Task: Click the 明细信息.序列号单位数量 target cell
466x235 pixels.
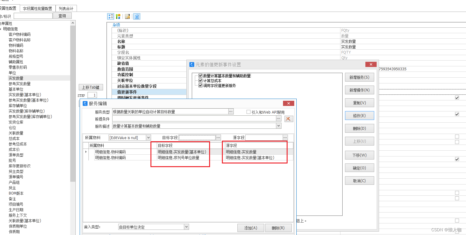Action: pos(190,158)
